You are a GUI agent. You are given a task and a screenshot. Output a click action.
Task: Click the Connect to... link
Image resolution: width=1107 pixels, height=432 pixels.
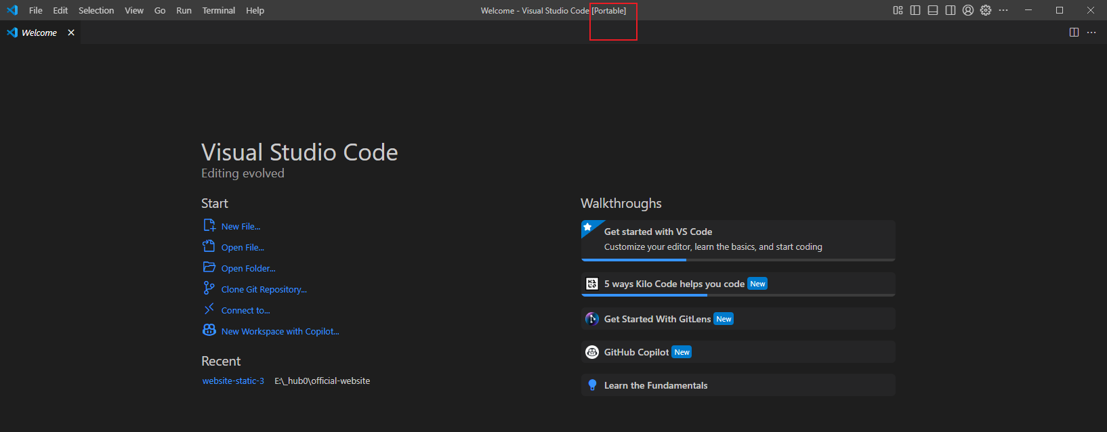click(x=245, y=310)
